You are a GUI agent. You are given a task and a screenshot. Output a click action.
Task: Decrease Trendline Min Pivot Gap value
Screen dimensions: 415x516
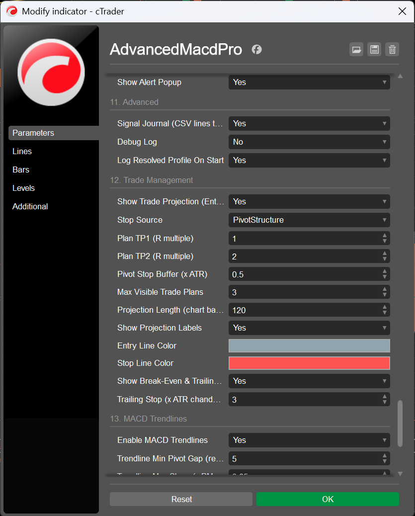(x=385, y=462)
